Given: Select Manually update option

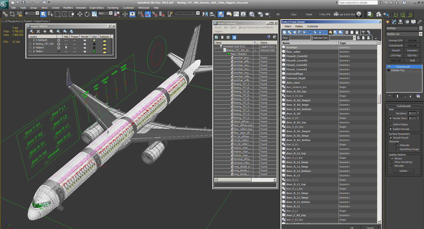Looking at the screenshot, I should pyautogui.click(x=392, y=166).
